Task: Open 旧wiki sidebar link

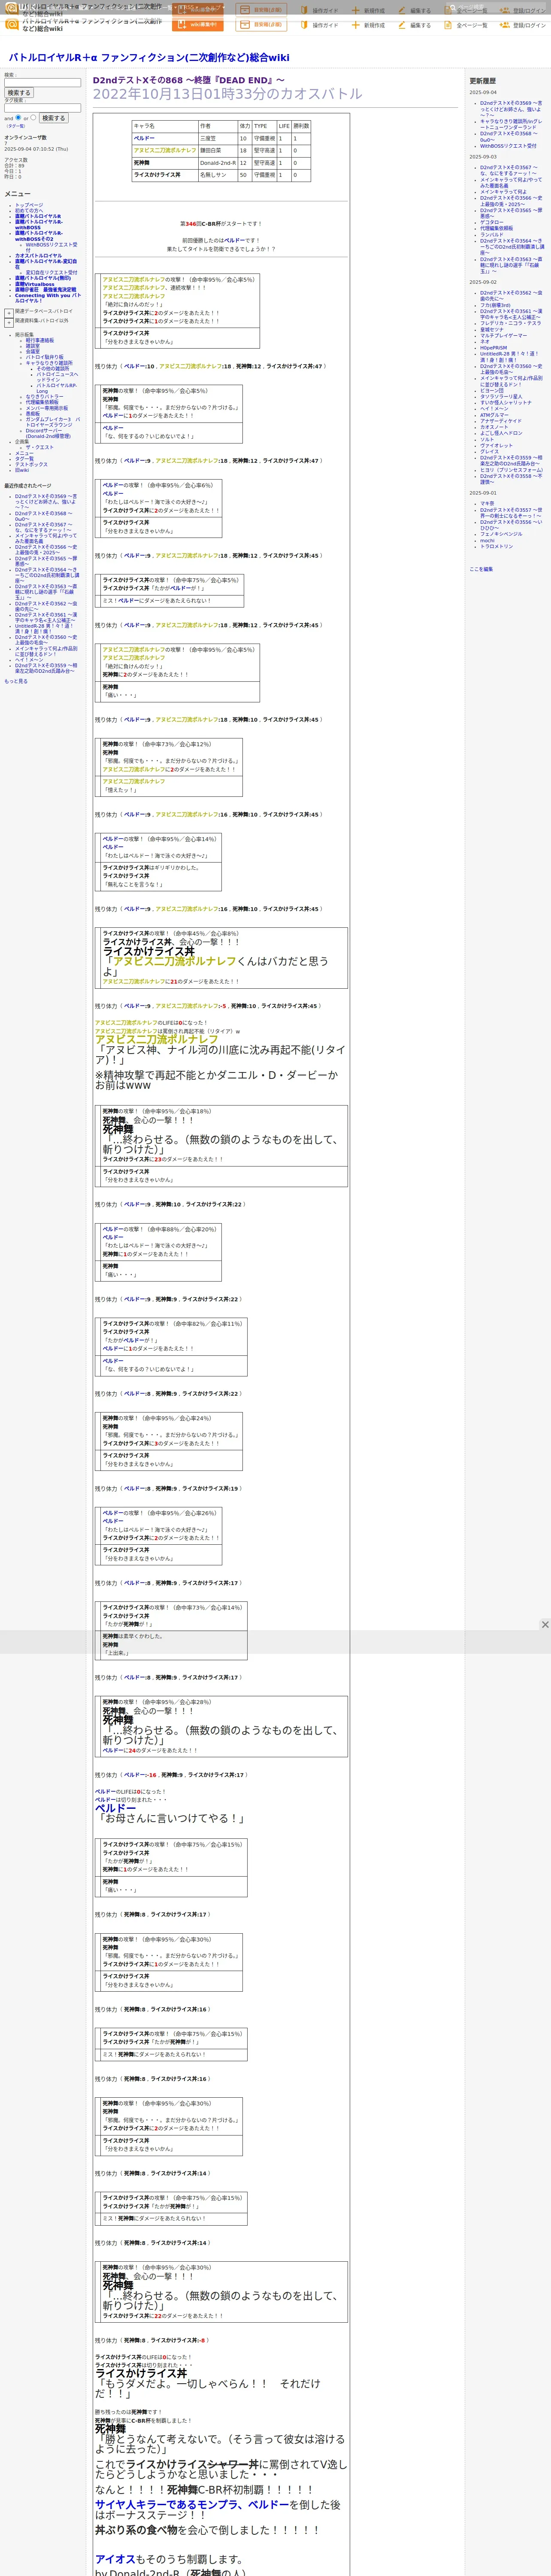Action: [x=22, y=470]
